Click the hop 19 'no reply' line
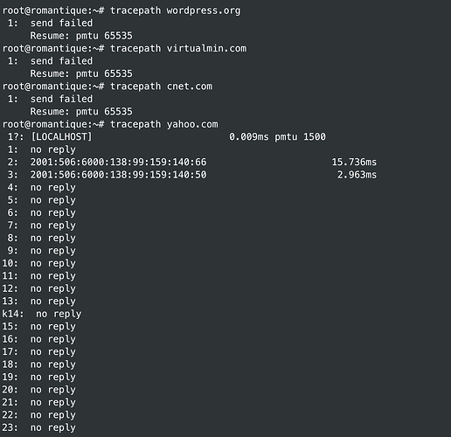Screen dimensions: 451x437 tap(39, 378)
